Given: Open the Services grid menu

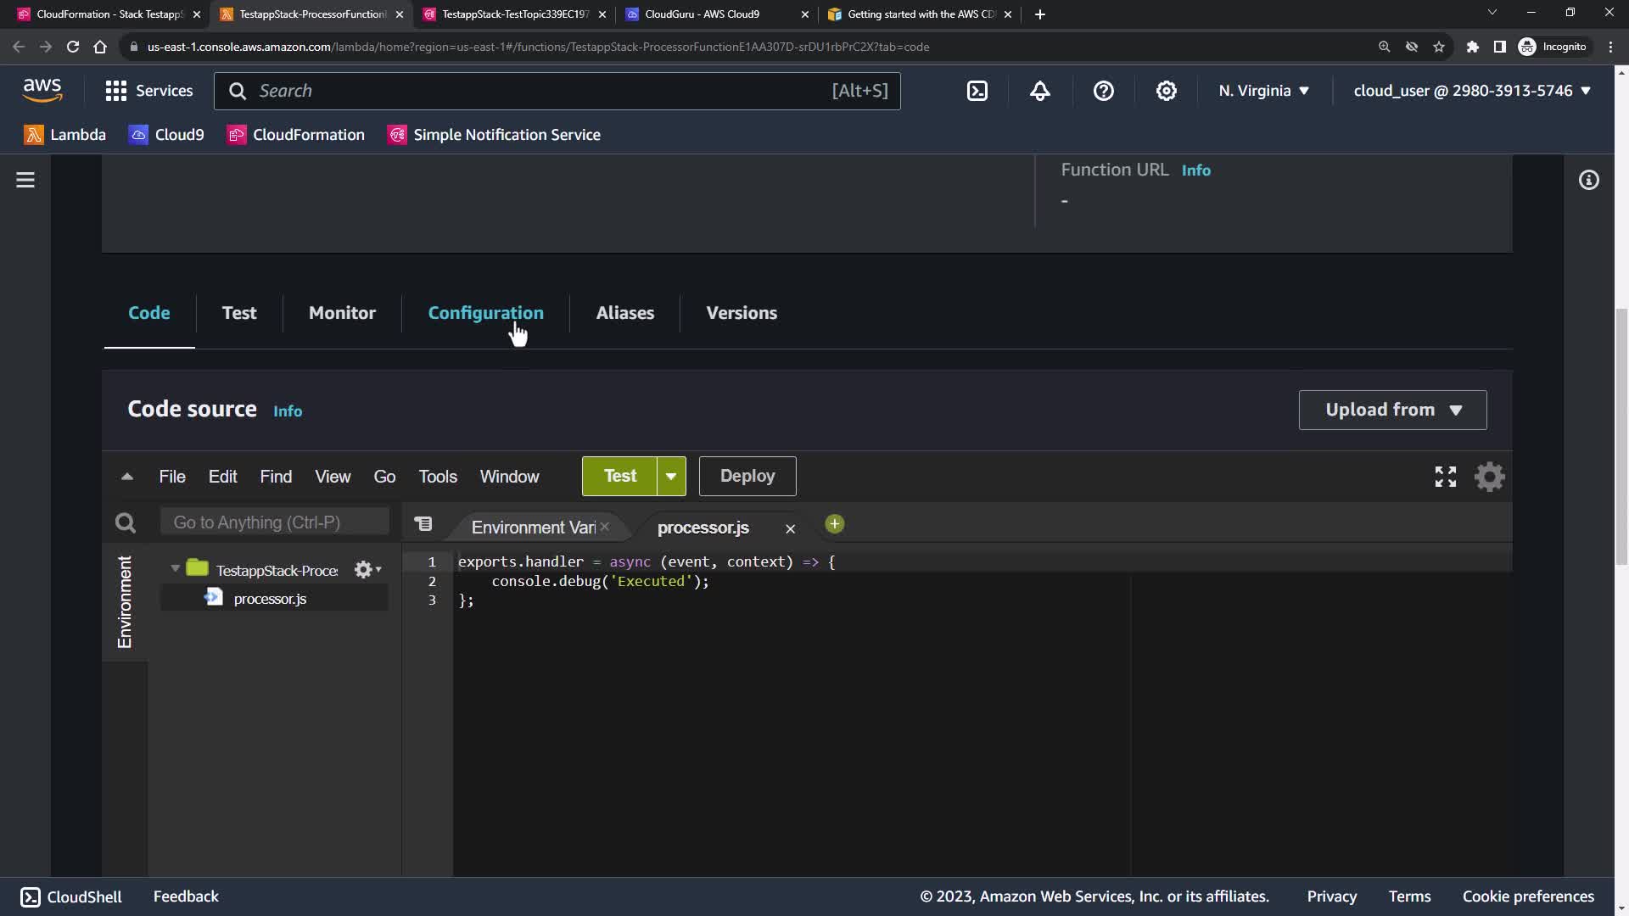Looking at the screenshot, I should coord(116,91).
